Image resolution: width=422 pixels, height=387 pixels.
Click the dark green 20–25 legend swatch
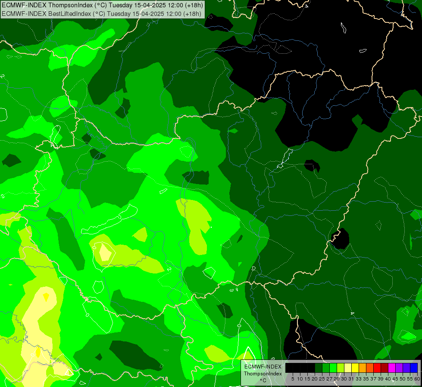319,368
